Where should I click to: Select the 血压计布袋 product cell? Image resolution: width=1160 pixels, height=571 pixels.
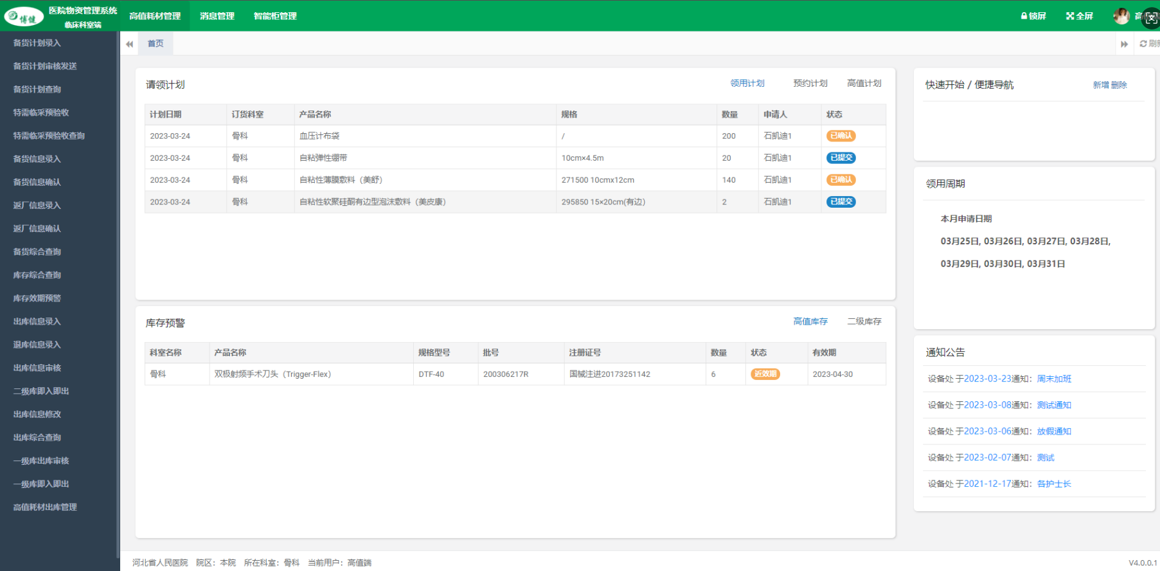pos(425,136)
